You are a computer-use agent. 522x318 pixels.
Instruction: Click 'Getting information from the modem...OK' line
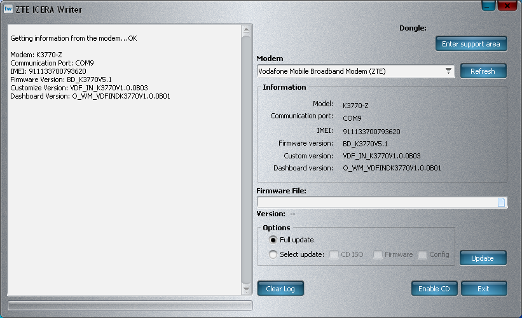(x=74, y=38)
